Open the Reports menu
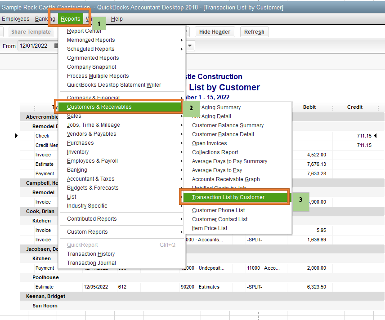The width and height of the screenshot is (385, 320). (70, 19)
